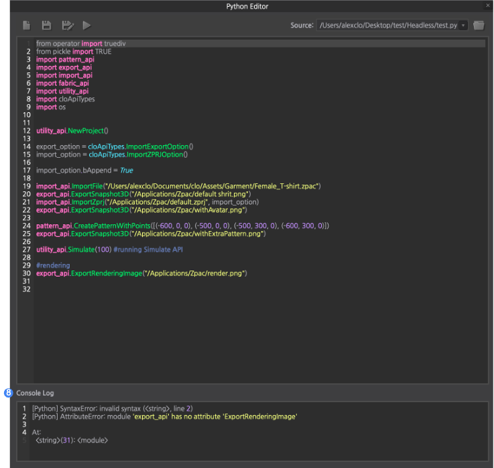Click the CreatePatternWithPoints line
This screenshot has width=494, height=468.
pyautogui.click(x=182, y=226)
